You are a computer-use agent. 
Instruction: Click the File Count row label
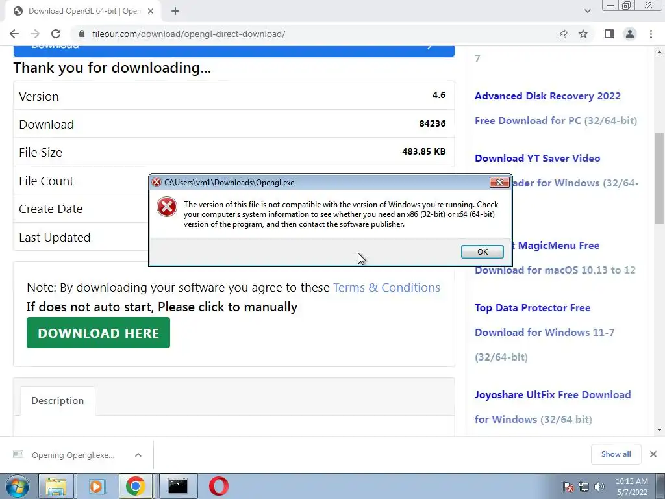[46, 181]
